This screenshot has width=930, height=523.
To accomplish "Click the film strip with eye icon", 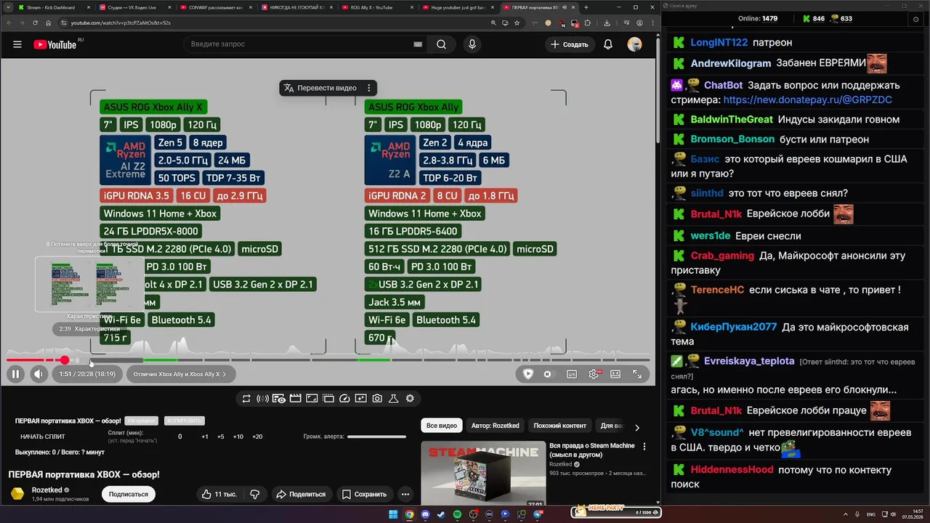I will [279, 398].
